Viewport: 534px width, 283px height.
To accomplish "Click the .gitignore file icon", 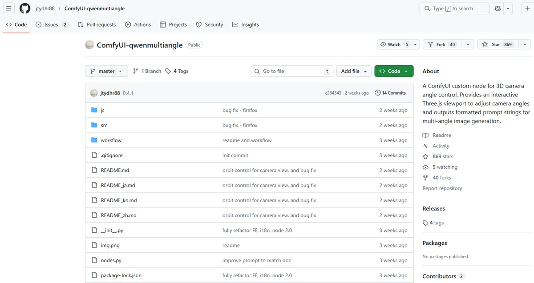I will pos(94,155).
